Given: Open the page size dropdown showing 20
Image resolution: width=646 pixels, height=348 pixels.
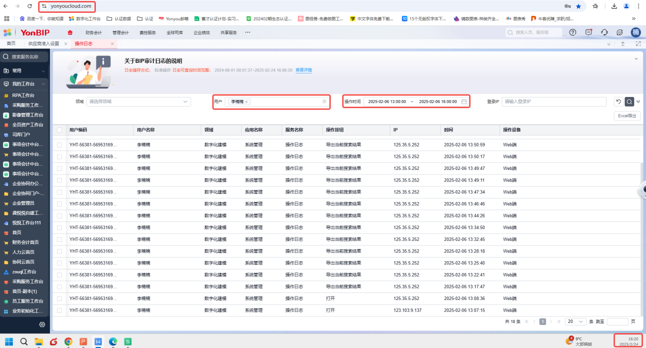Looking at the screenshot, I should coord(576,321).
